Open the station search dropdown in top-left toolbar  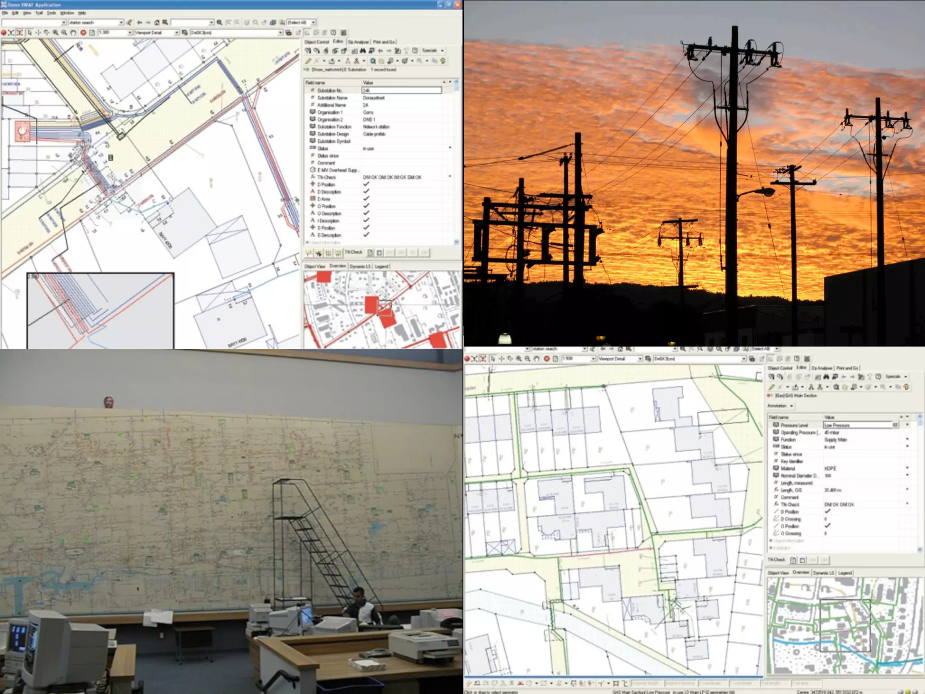click(x=121, y=22)
